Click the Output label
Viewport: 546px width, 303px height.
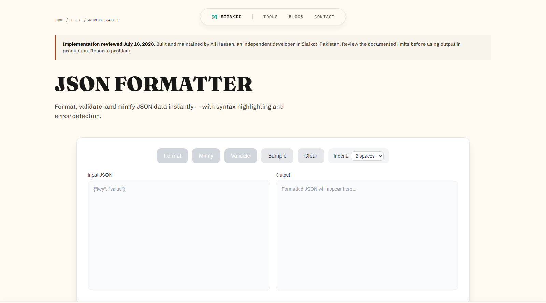(283, 175)
